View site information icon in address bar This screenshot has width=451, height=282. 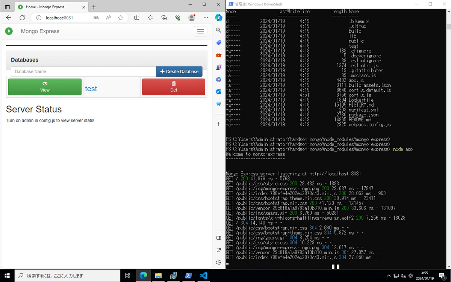coord(38,18)
